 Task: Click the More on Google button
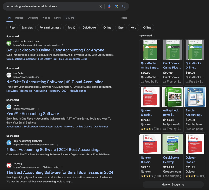click(x=173, y=184)
